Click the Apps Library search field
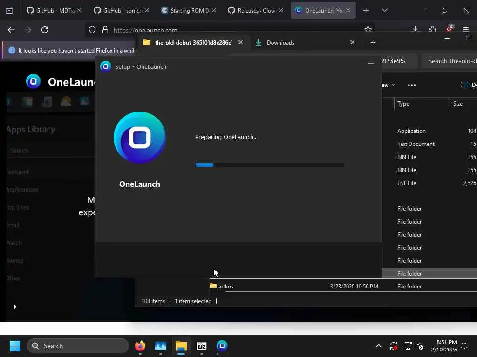This screenshot has height=357, width=477. tap(52, 151)
